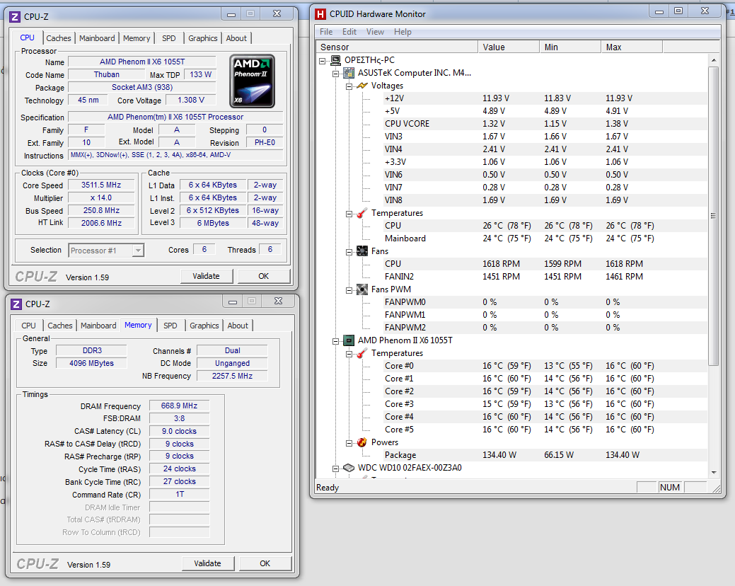Click the CPU-Z app icon in top window titlebar
Viewport: 735px width, 586px height.
coord(15,17)
